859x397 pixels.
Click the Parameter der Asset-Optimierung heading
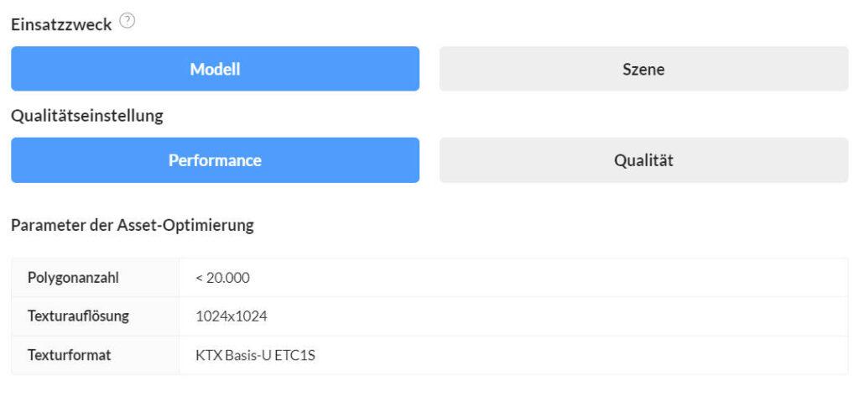(133, 224)
